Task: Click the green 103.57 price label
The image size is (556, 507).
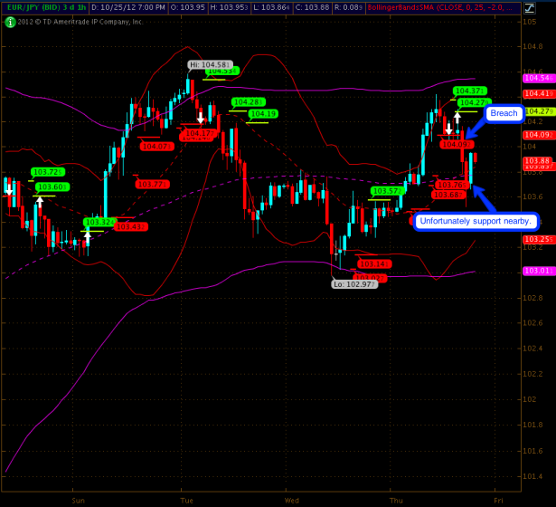Action: [x=386, y=191]
